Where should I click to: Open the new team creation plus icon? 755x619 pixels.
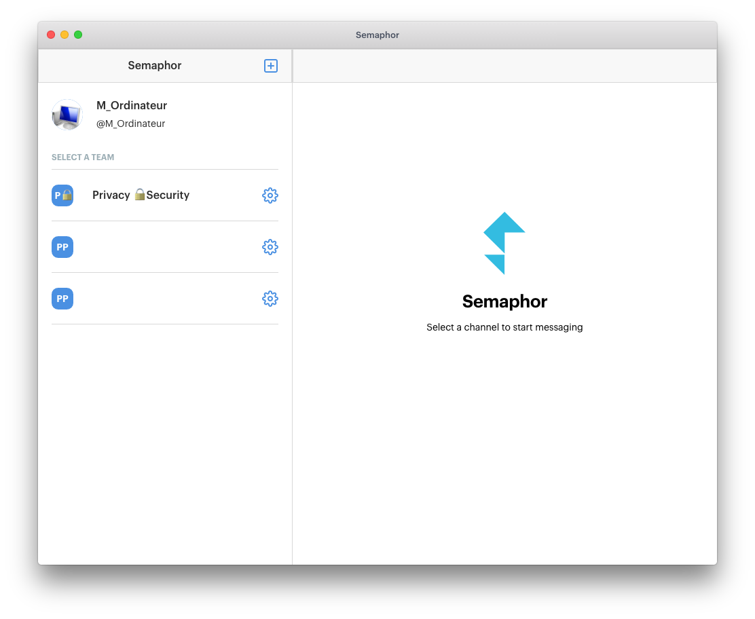(270, 65)
